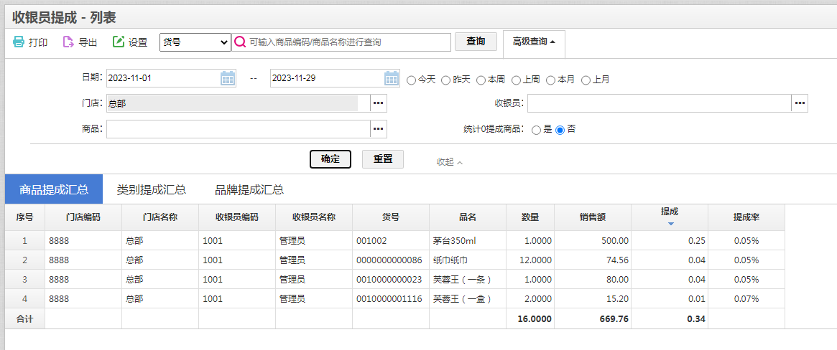This screenshot has width=837, height=350.
Task: Click item number 001002 cell
Action: [x=391, y=241]
